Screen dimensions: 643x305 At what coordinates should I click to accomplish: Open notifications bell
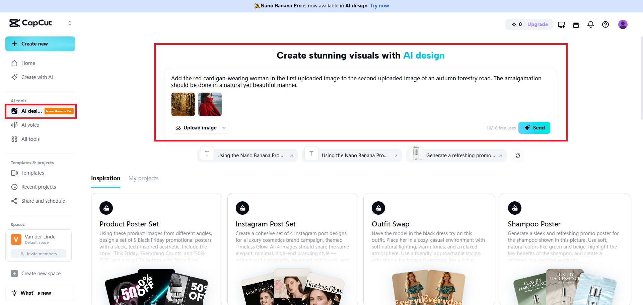pos(591,24)
